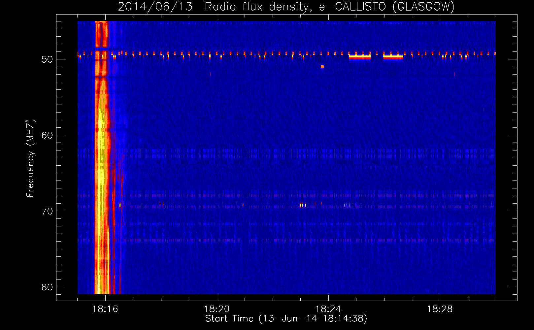
Task: Click the small yellow spot right of the burst
Action: [120, 205]
